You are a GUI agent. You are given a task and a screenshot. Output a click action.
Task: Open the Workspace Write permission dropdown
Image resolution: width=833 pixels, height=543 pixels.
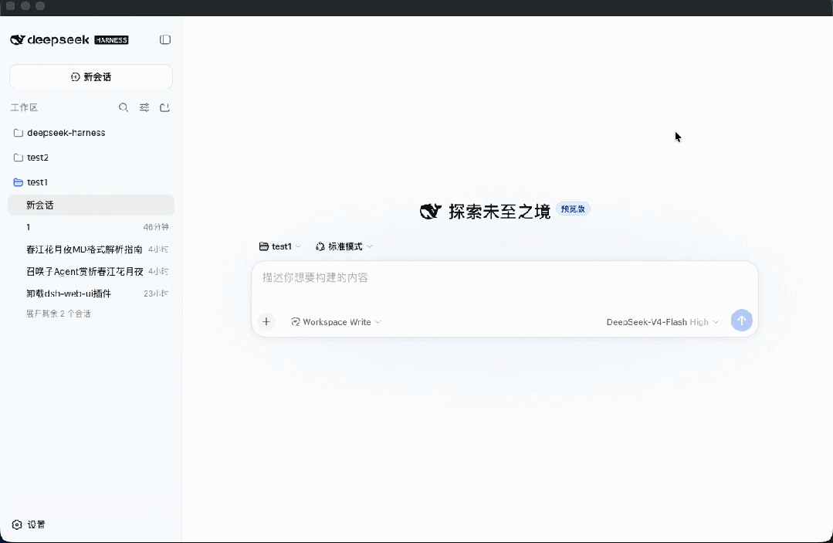pos(336,322)
